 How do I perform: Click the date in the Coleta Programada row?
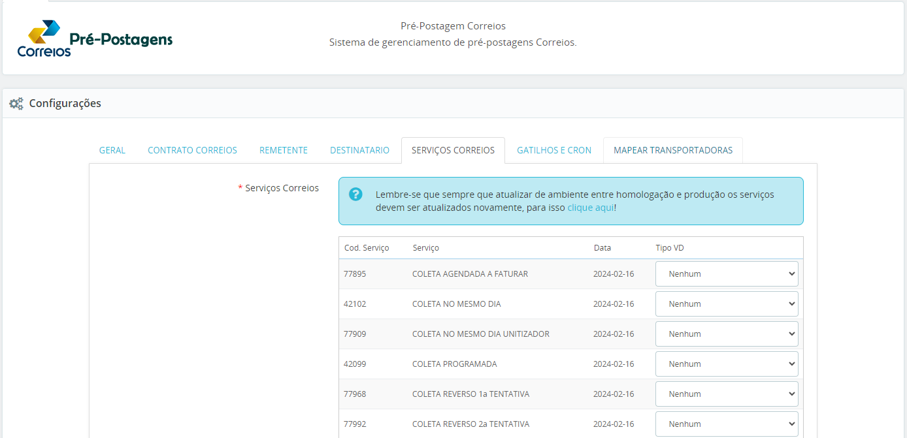(x=614, y=364)
